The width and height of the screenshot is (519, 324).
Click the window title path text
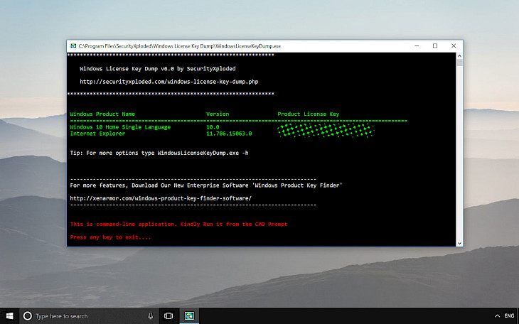point(180,46)
